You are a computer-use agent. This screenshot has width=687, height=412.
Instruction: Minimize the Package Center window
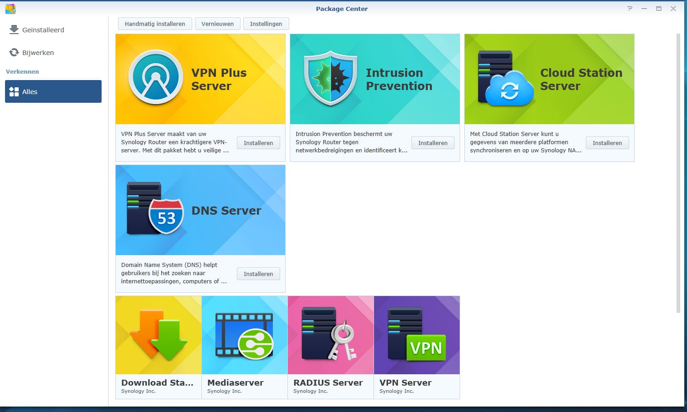point(644,9)
